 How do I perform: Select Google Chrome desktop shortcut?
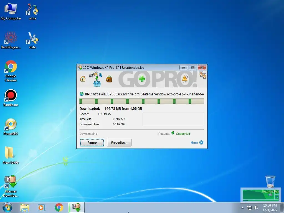pyautogui.click(x=11, y=71)
